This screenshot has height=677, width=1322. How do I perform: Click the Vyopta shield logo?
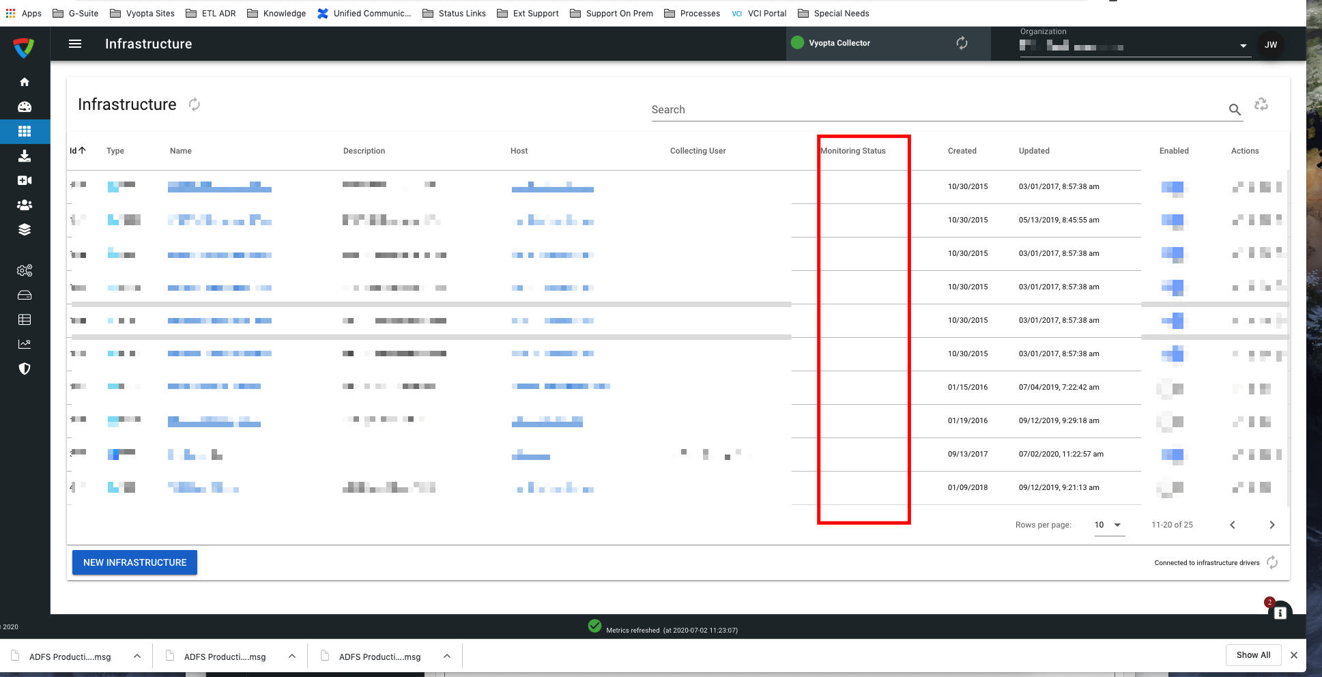coord(23,47)
